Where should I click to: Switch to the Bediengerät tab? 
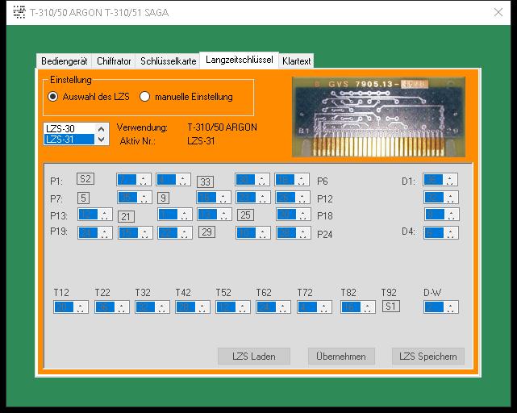[x=64, y=61]
